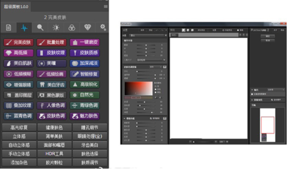Select horizontal split preview layout in Portraiture
This screenshot has height=169, width=287.
pyautogui.click(x=188, y=30)
